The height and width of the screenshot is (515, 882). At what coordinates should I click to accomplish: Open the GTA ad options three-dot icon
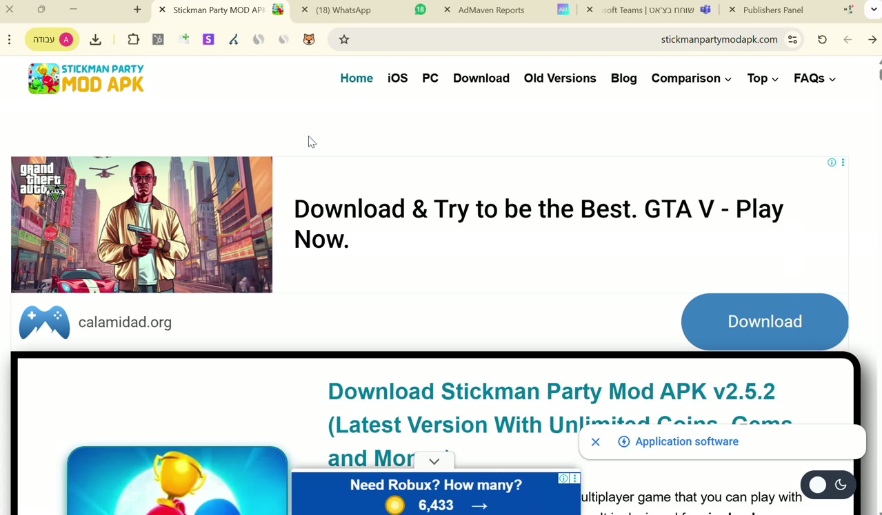[843, 162]
